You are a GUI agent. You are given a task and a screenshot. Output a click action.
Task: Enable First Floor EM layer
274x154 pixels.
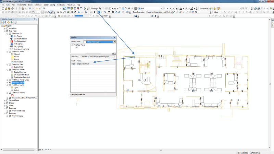pyautogui.click(x=10, y=34)
